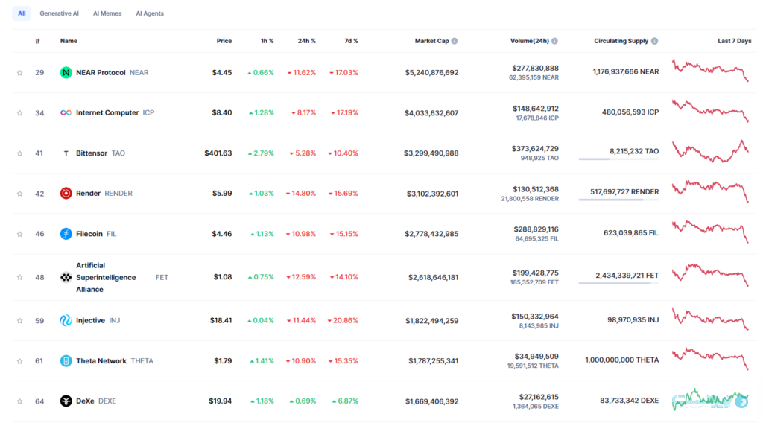This screenshot has width=763, height=423.
Task: Click Render market cap $3,102,392,601
Action: (x=433, y=194)
